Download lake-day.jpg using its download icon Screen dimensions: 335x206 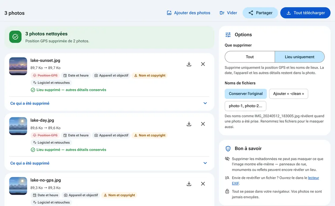[x=189, y=124]
